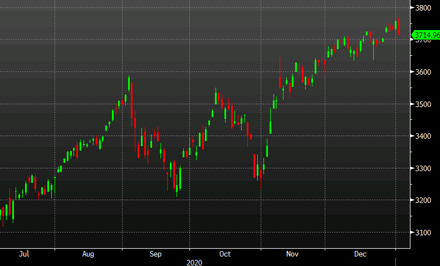Click the 3200 price axis label
440x266 pixels.
tap(426, 200)
